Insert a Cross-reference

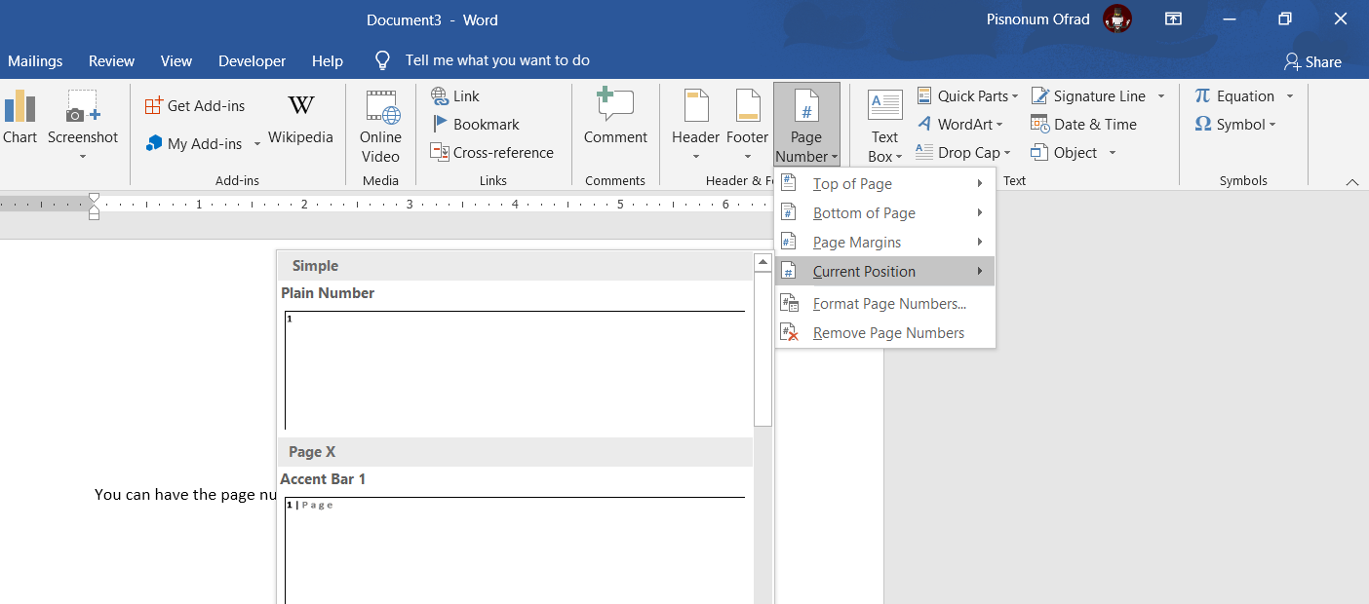[x=491, y=152]
